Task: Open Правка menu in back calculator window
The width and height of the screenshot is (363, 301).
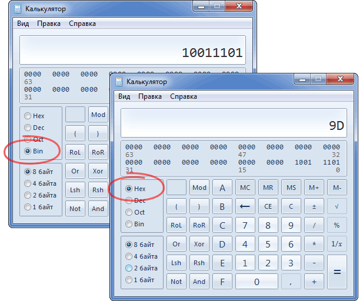Action: pyautogui.click(x=49, y=24)
